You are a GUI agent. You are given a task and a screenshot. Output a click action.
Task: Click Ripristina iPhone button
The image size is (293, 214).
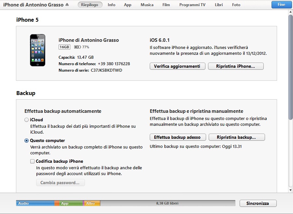point(236,66)
